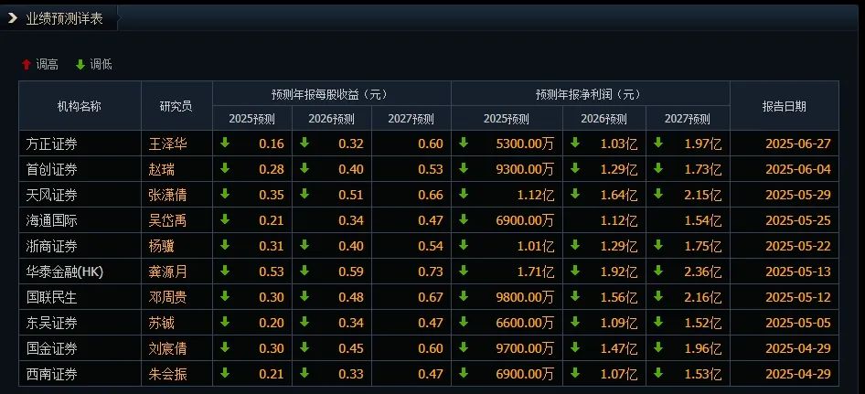
Task: Select researcher 赵瑞
Action: [162, 169]
